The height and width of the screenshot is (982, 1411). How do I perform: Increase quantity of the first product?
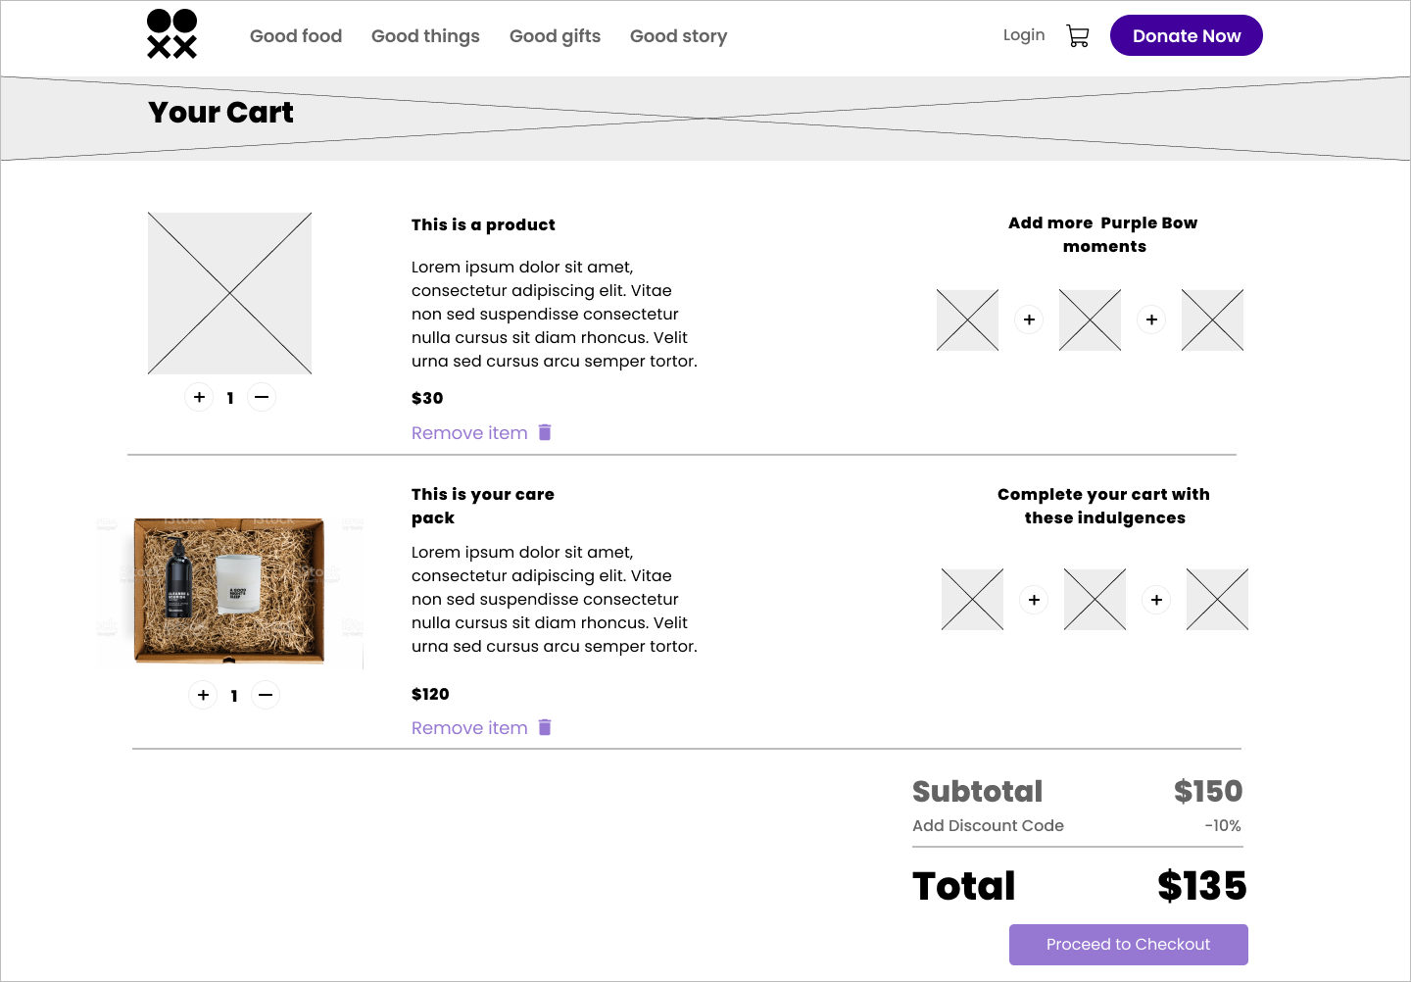(x=199, y=397)
